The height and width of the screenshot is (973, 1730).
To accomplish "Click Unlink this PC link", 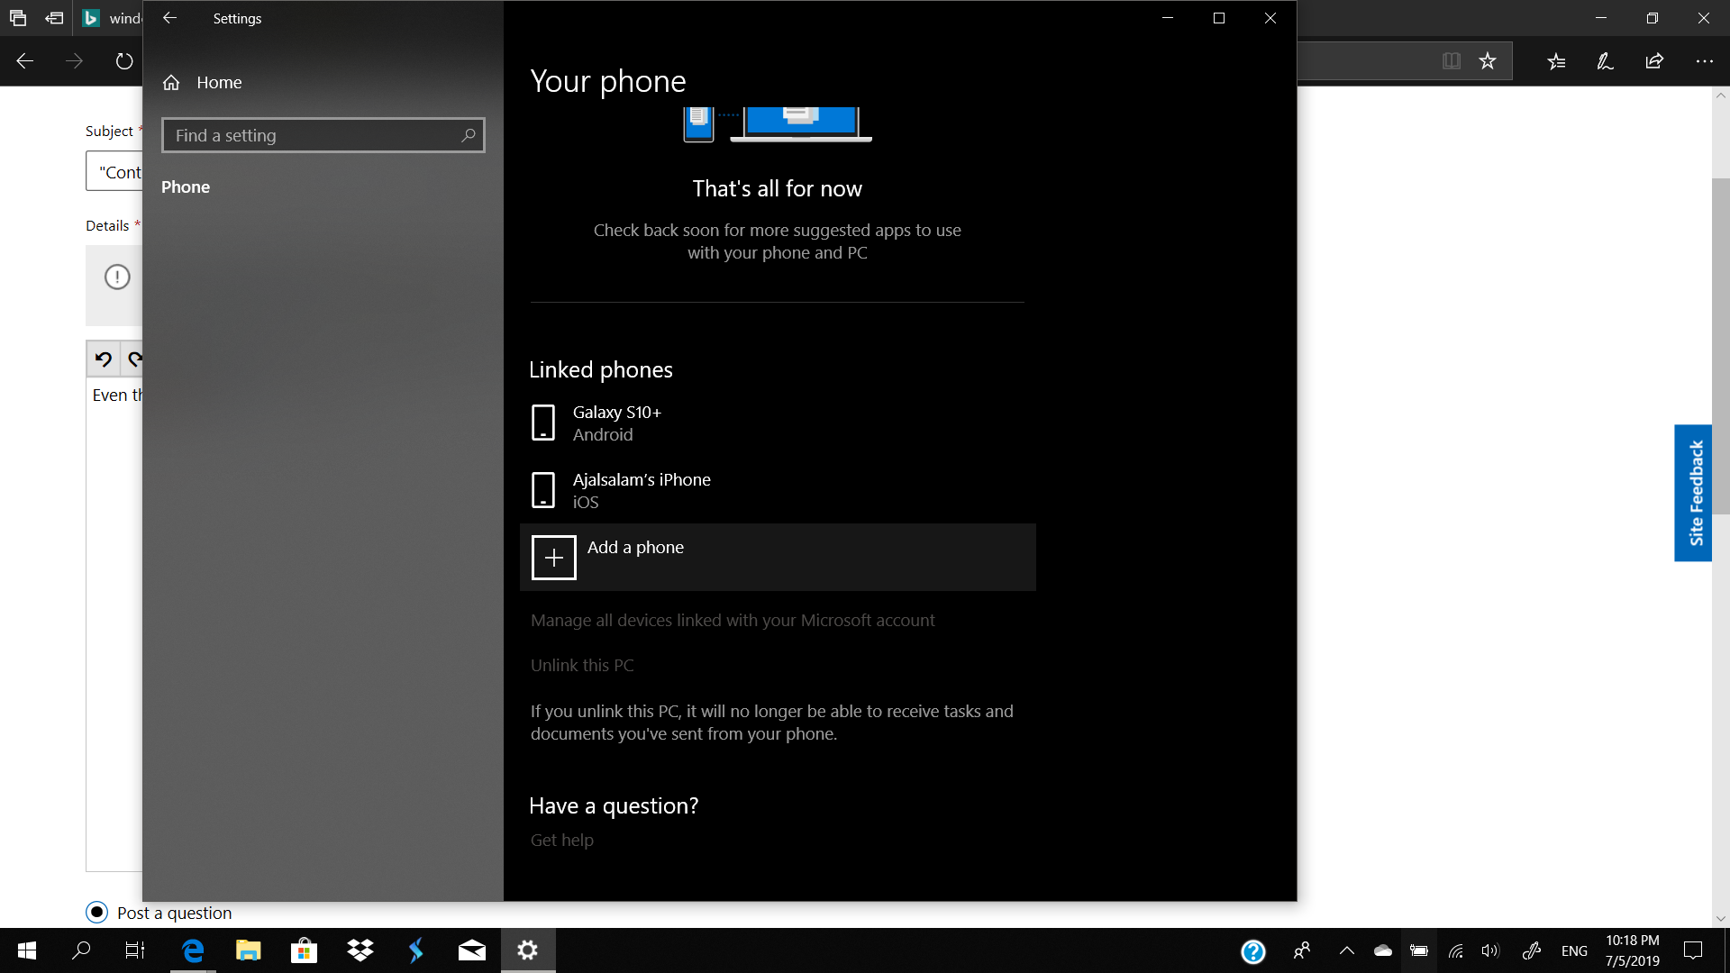I will 582,665.
